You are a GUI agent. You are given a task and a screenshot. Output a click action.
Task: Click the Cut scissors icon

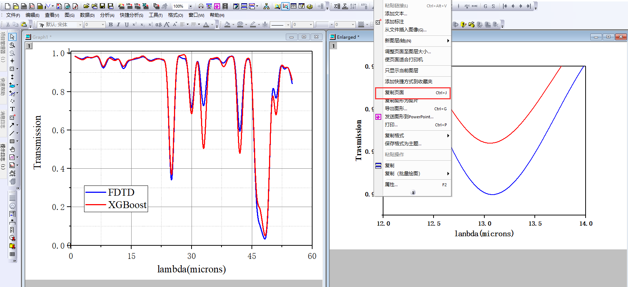coord(8,24)
